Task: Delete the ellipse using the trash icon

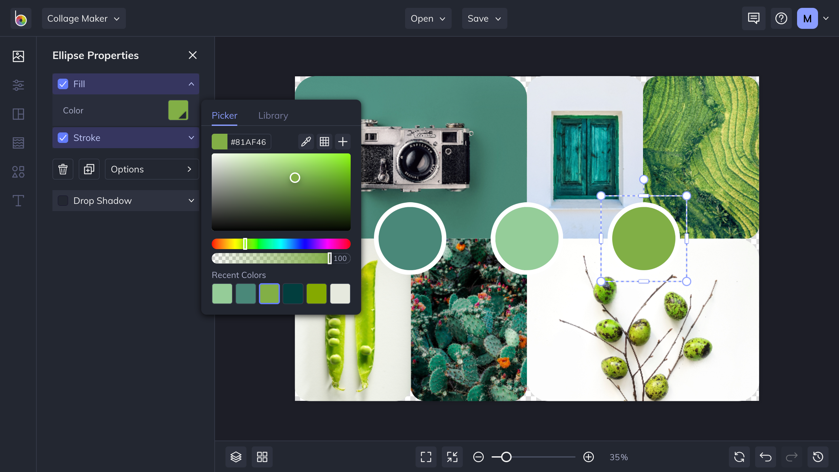Action: [63, 169]
